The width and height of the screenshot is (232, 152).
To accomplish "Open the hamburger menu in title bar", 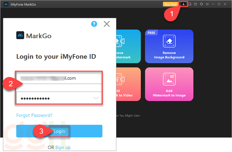I will click(207, 4).
